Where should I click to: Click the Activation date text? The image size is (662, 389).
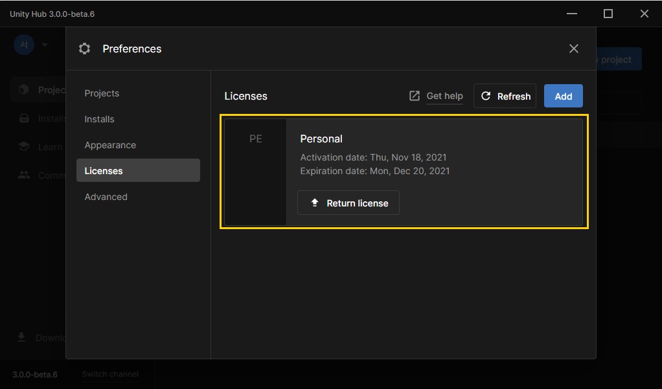373,157
